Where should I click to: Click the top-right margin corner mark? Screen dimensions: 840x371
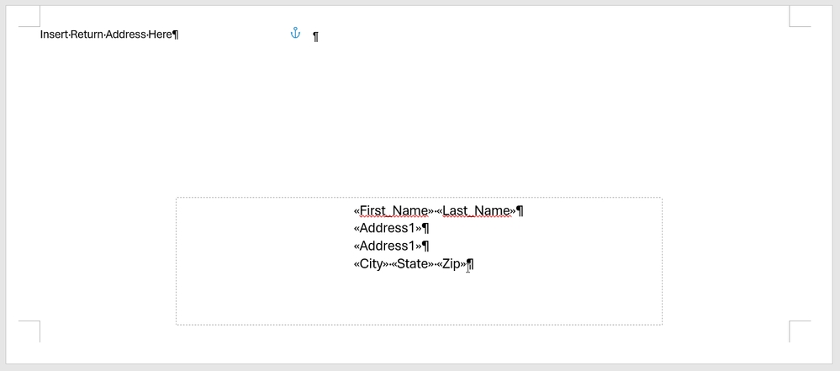(x=800, y=16)
